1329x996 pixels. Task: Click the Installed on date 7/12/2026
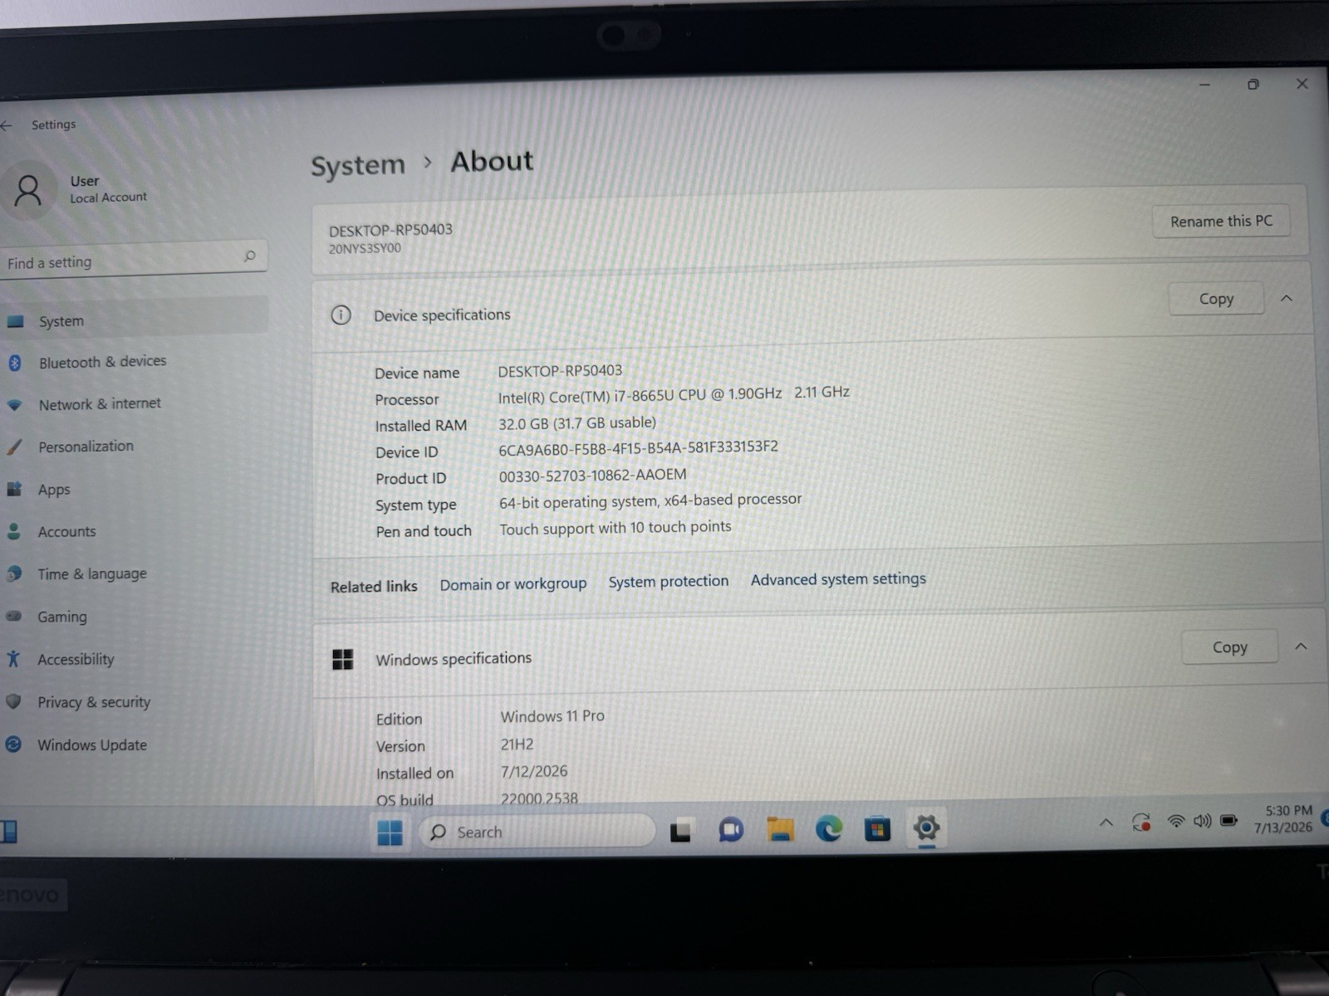click(x=534, y=771)
